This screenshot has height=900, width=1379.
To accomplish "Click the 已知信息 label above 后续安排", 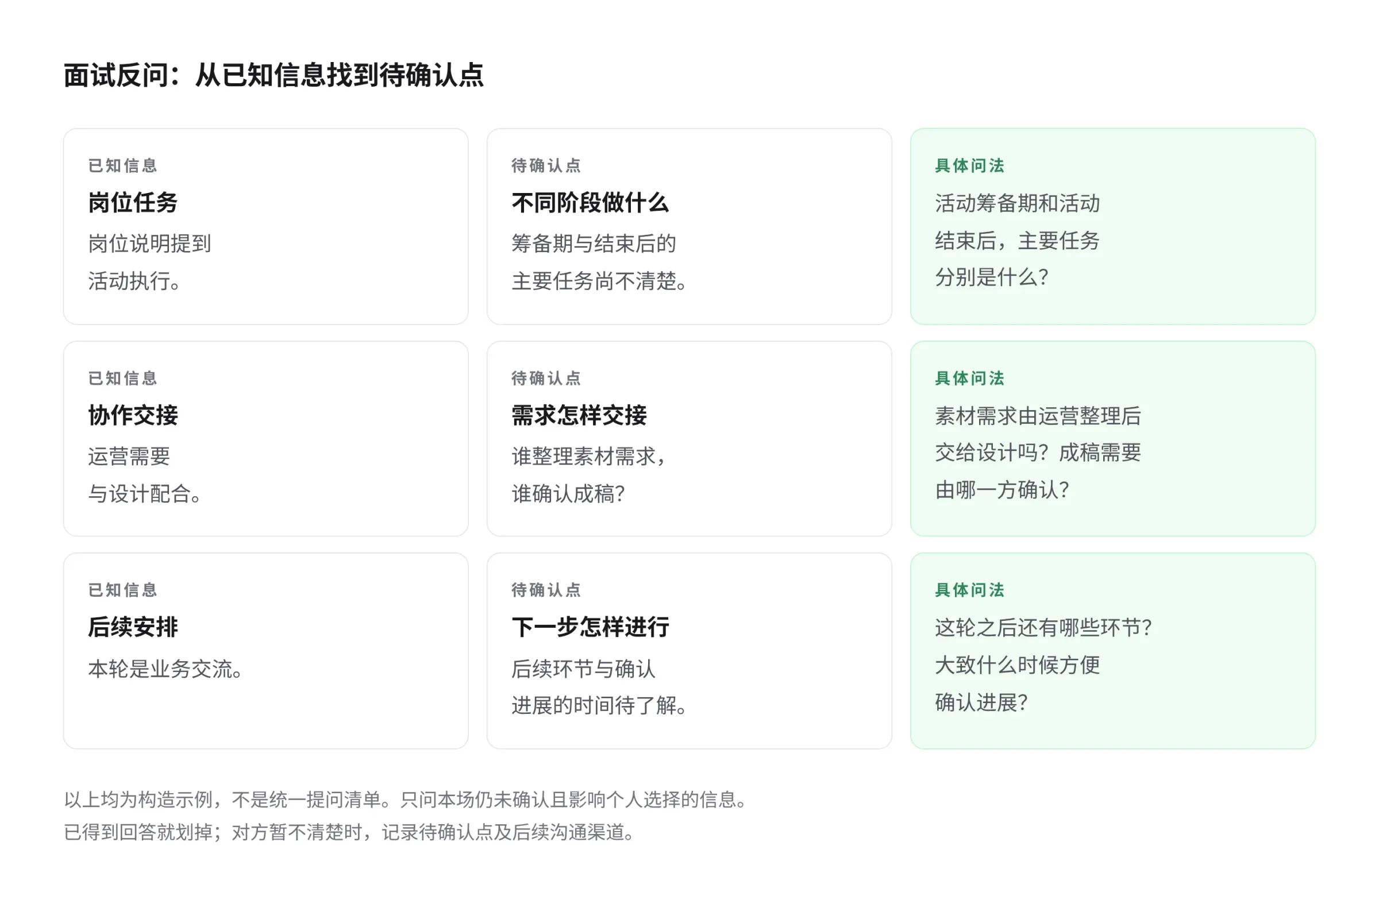I will click(122, 590).
